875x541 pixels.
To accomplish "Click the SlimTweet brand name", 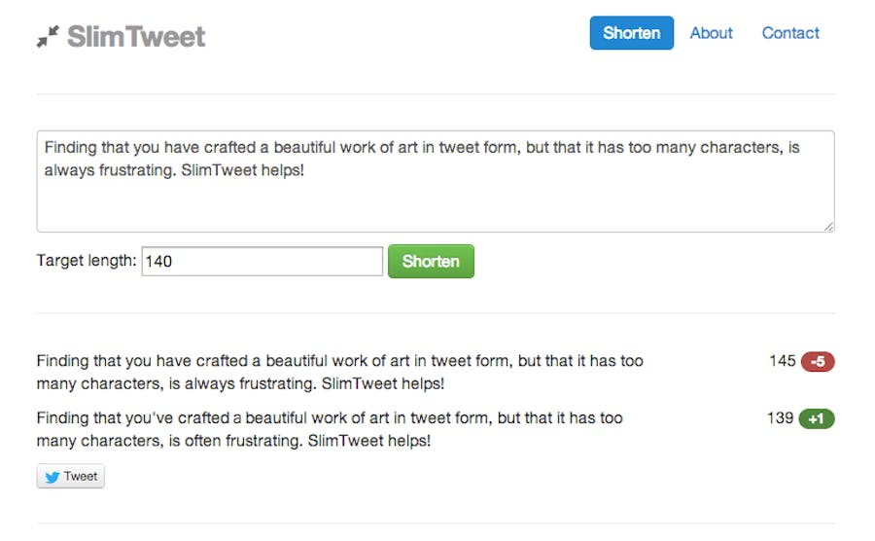I will (136, 37).
